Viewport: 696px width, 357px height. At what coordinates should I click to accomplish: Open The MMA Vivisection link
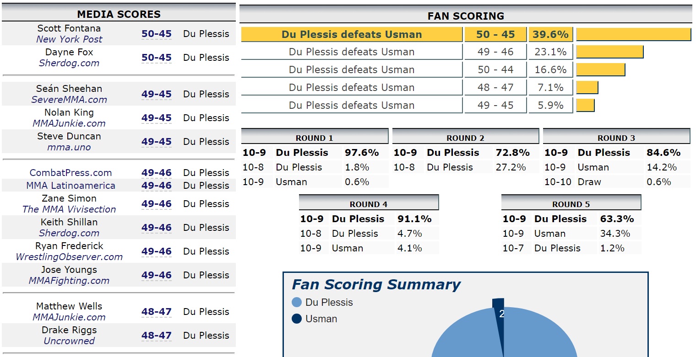(69, 209)
